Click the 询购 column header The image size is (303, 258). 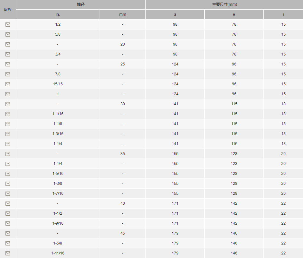pos(8,10)
